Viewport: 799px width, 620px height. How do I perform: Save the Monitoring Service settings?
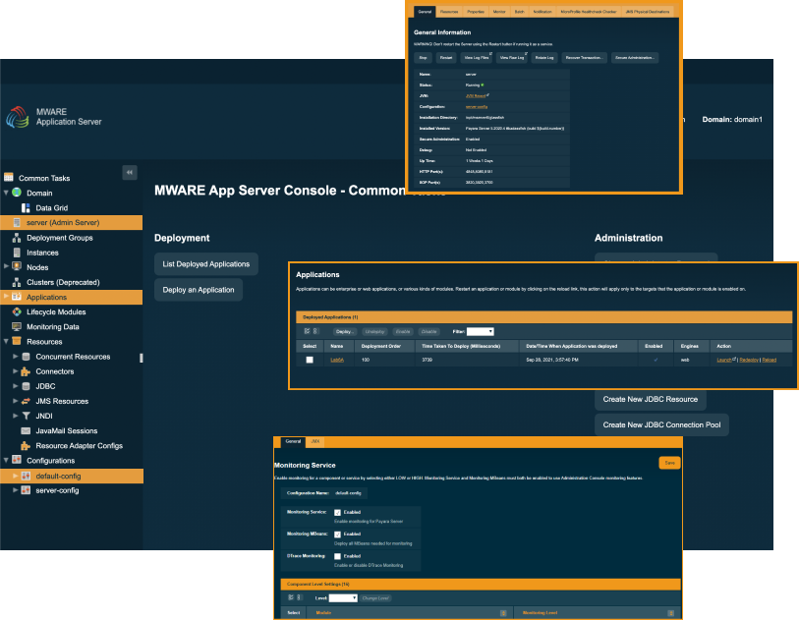(x=669, y=463)
